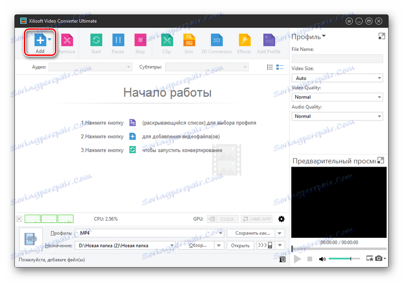Open the title bar menu icon
The image size is (403, 282).
(x=349, y=21)
